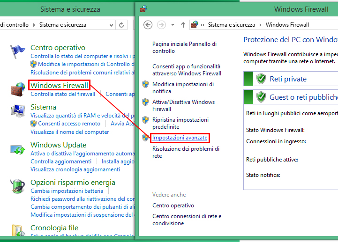Click the Forward arrow in Windows Firewall window
Viewport: 338px width, 242px height.
point(161,25)
